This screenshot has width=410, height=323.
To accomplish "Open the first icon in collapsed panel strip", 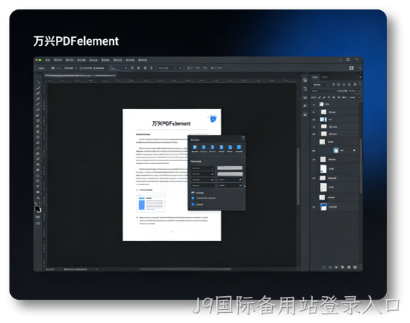I will click(x=306, y=81).
